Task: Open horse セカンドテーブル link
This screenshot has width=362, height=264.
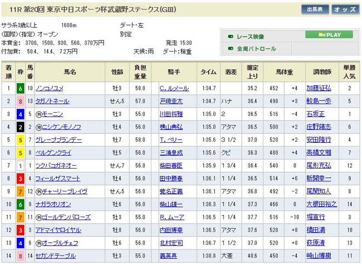Action: coord(55,256)
